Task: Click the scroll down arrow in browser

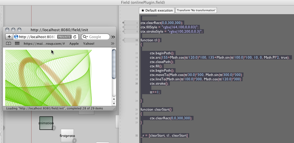Action: tap(114, 103)
